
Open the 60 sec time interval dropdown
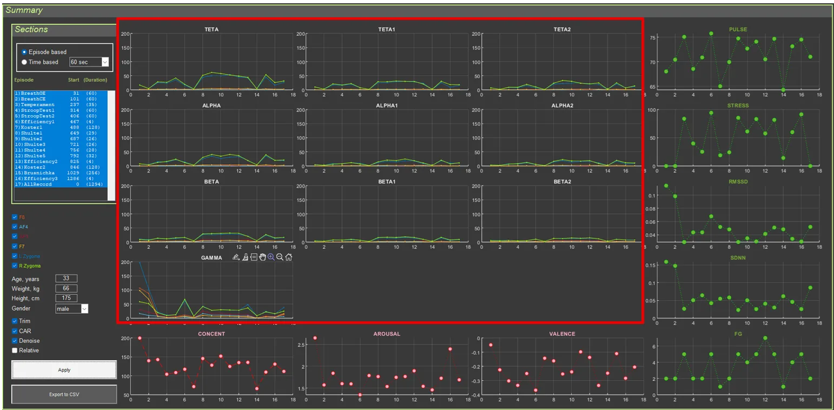tap(89, 62)
